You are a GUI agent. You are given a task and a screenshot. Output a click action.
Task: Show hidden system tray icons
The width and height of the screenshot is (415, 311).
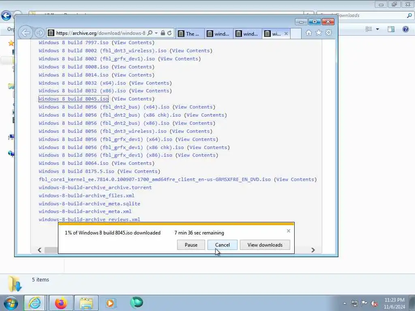(344, 303)
